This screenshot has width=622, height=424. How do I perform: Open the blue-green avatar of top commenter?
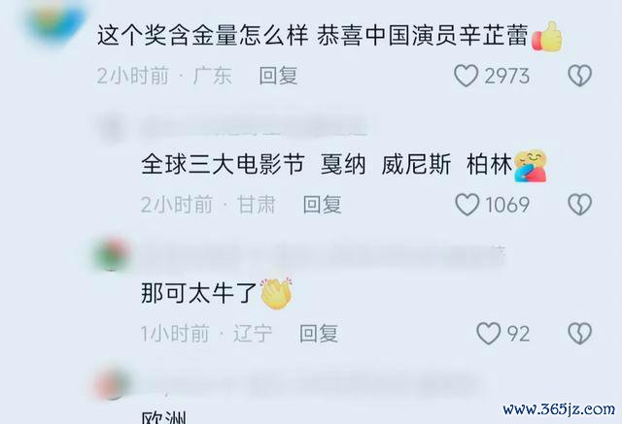[x=54, y=19]
